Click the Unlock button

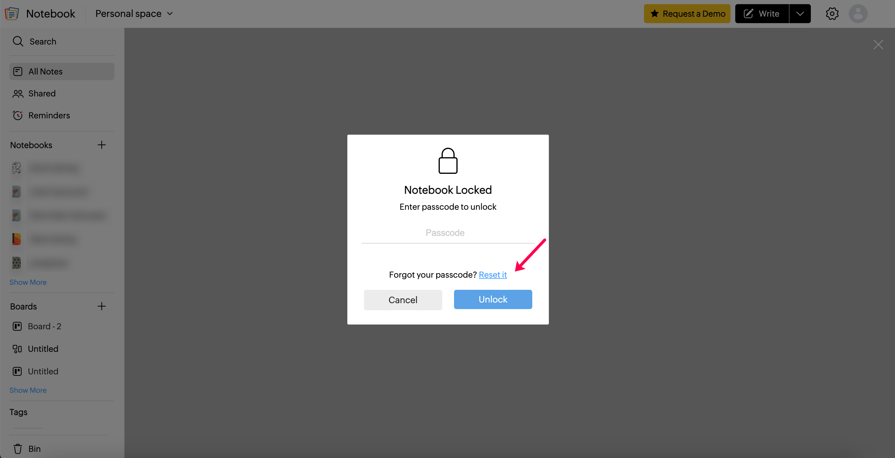(x=493, y=299)
